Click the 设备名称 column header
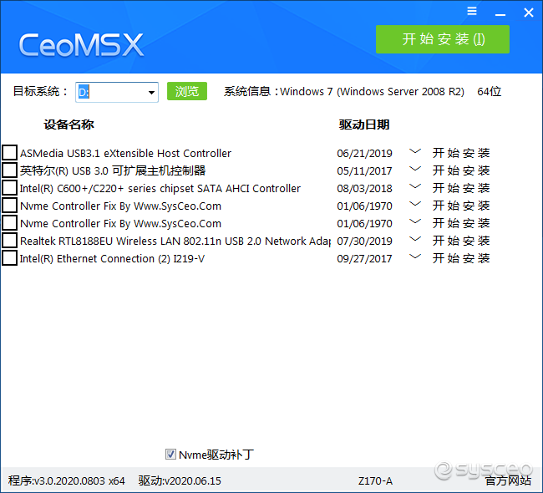This screenshot has width=543, height=493. click(69, 125)
